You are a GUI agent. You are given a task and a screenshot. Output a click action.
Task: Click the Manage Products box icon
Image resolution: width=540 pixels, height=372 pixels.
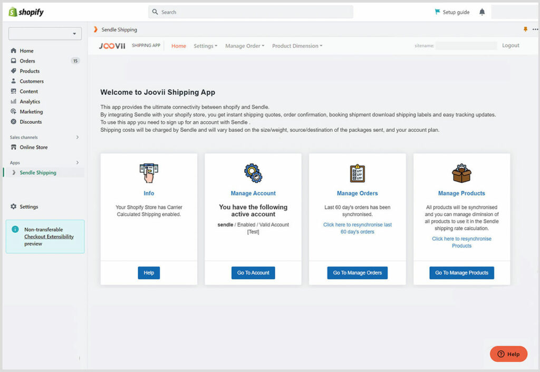[x=461, y=173]
